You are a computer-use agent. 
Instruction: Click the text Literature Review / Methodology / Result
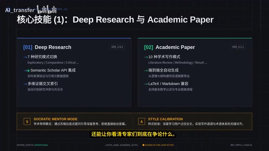tap(177, 62)
